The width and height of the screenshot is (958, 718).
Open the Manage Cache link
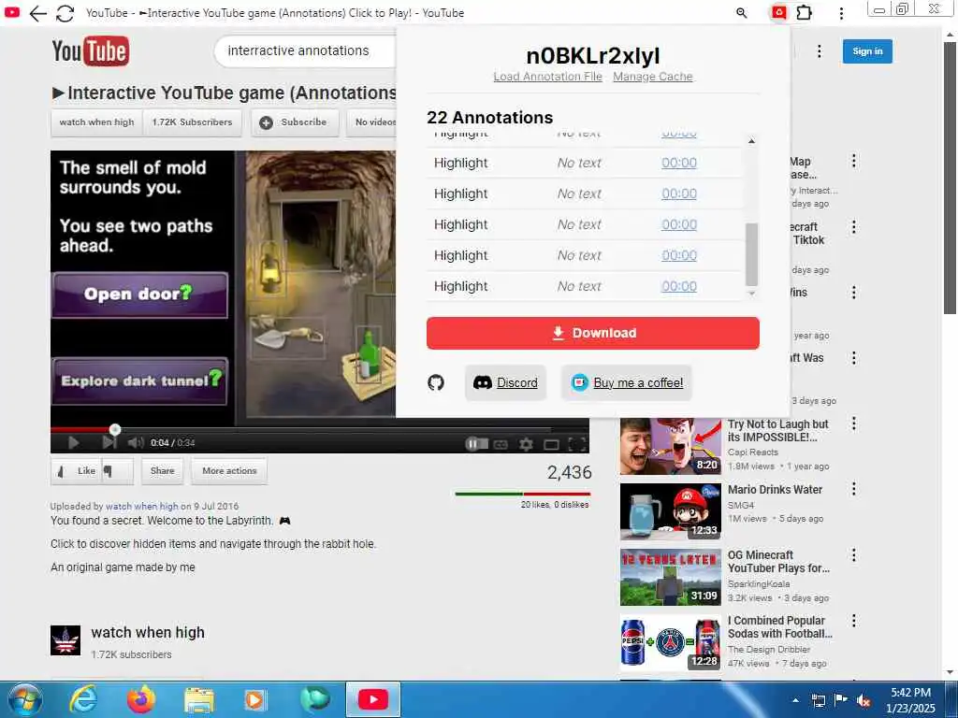(x=652, y=77)
